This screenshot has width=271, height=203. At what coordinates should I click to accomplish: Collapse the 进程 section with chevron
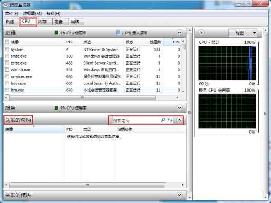point(179,32)
